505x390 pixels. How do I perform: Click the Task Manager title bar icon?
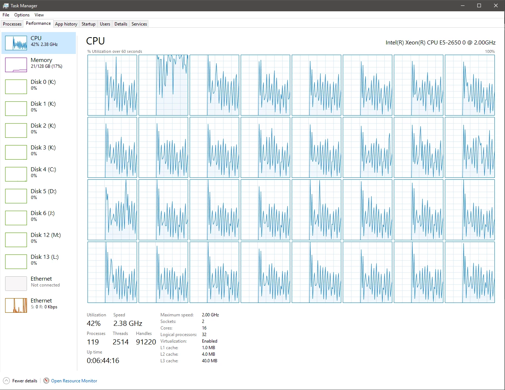coord(5,5)
